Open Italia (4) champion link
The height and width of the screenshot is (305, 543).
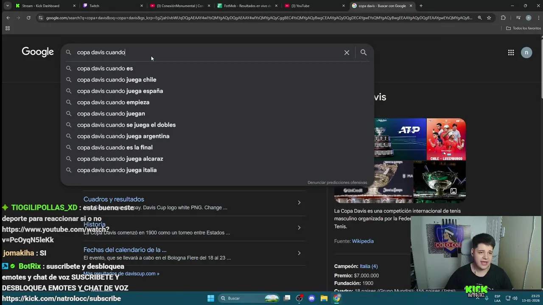click(x=369, y=266)
